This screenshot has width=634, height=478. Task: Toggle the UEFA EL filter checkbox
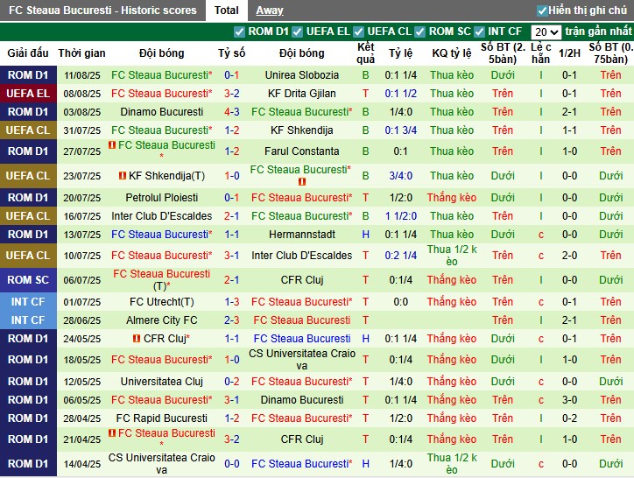coord(298,32)
